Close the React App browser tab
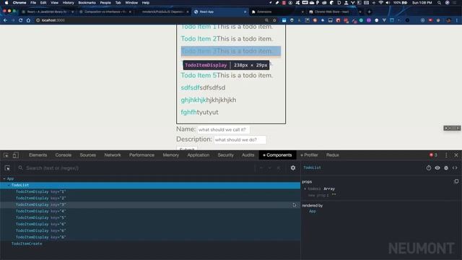Image resolution: width=462 pixels, height=260 pixels. pos(245,12)
